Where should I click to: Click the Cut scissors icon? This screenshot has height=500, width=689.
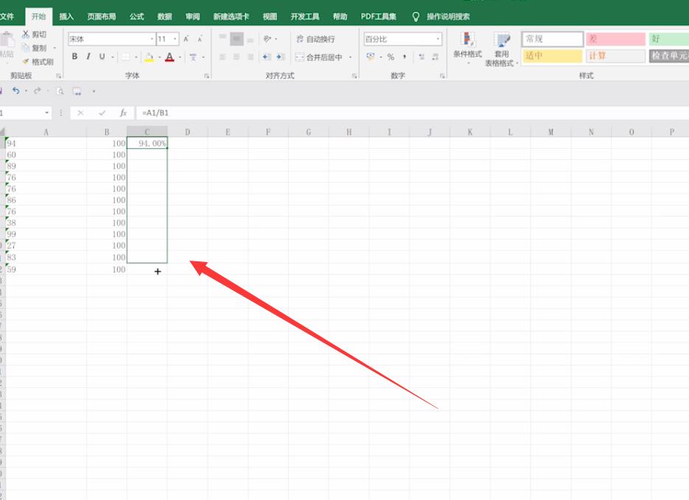point(26,34)
